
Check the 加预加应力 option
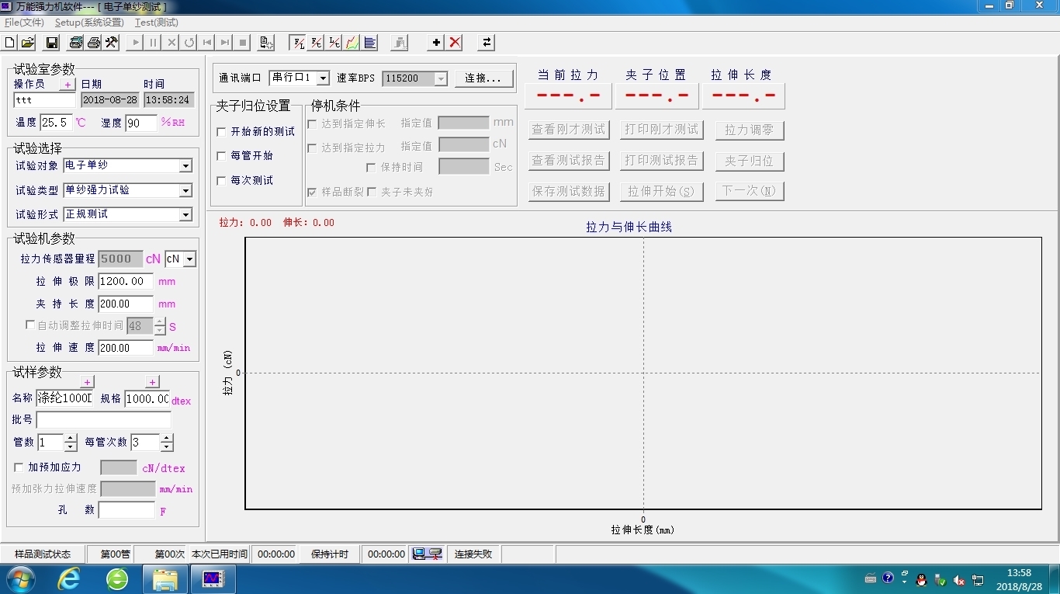click(19, 467)
